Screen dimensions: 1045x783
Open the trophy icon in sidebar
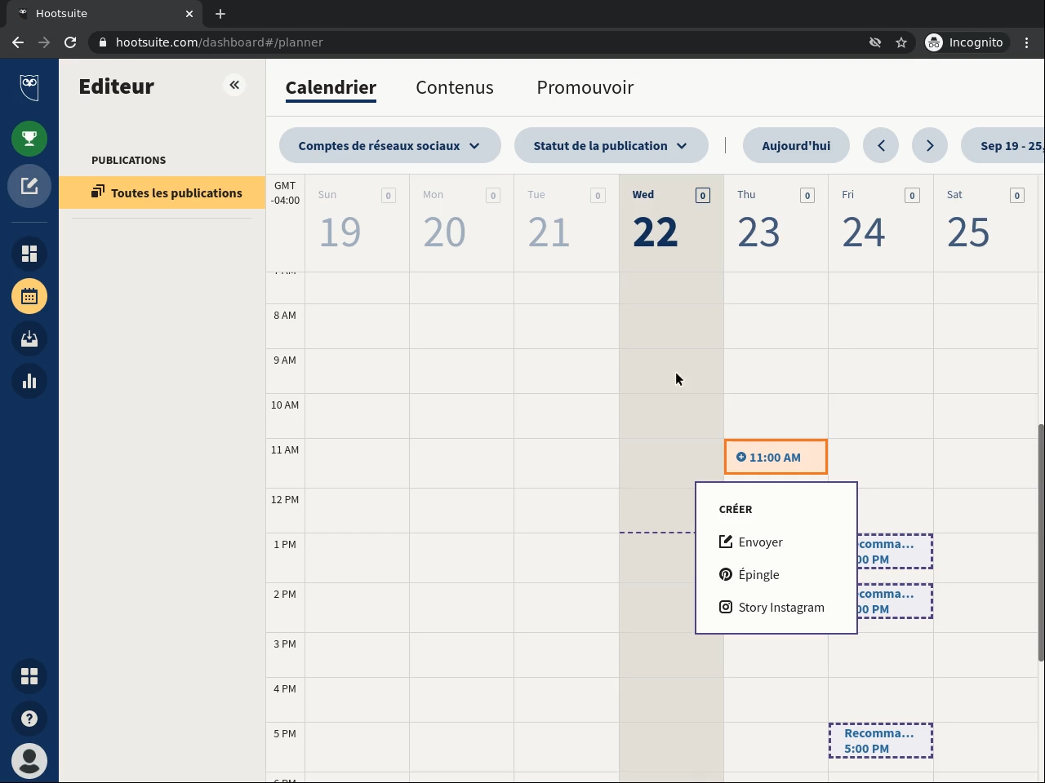(29, 139)
